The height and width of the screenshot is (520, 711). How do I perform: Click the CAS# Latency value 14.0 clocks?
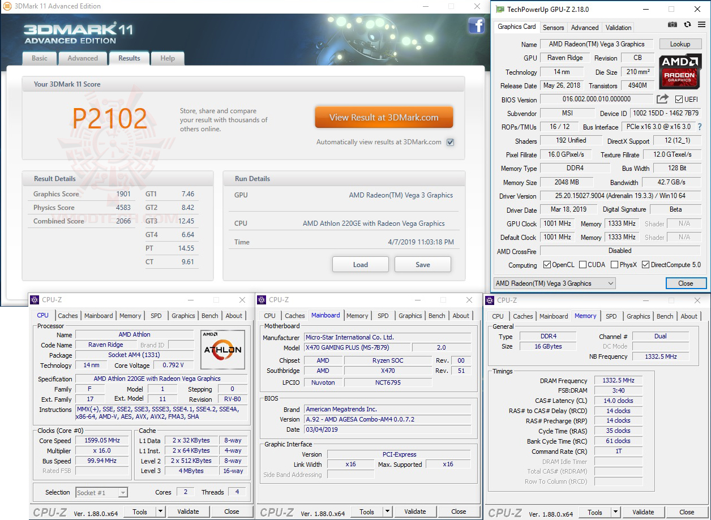618,401
